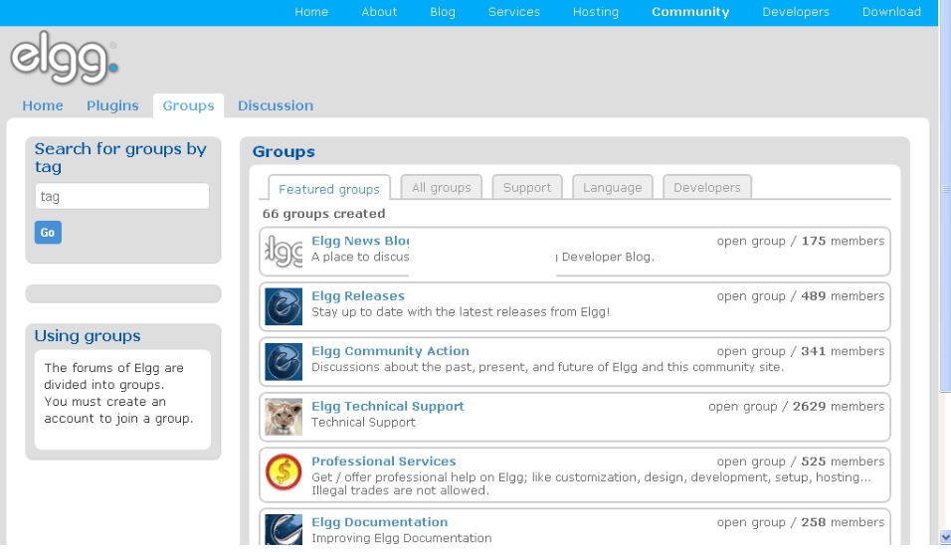The width and height of the screenshot is (951, 552).
Task: Open the Elgg News Blog group icon
Action: (284, 251)
